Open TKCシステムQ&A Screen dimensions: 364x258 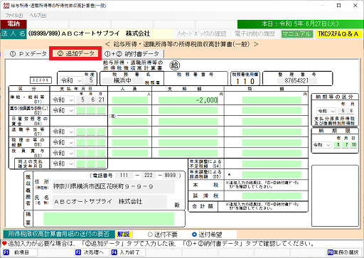point(338,34)
